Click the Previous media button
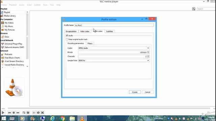The image size is (216, 121). [x=9, y=113]
